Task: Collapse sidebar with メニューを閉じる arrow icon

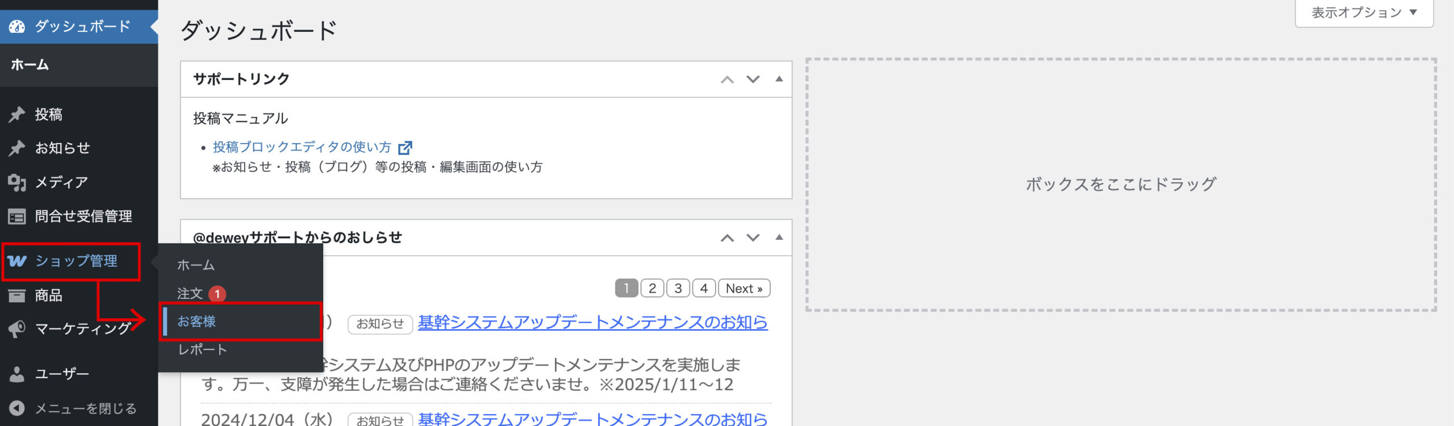Action: [17, 408]
